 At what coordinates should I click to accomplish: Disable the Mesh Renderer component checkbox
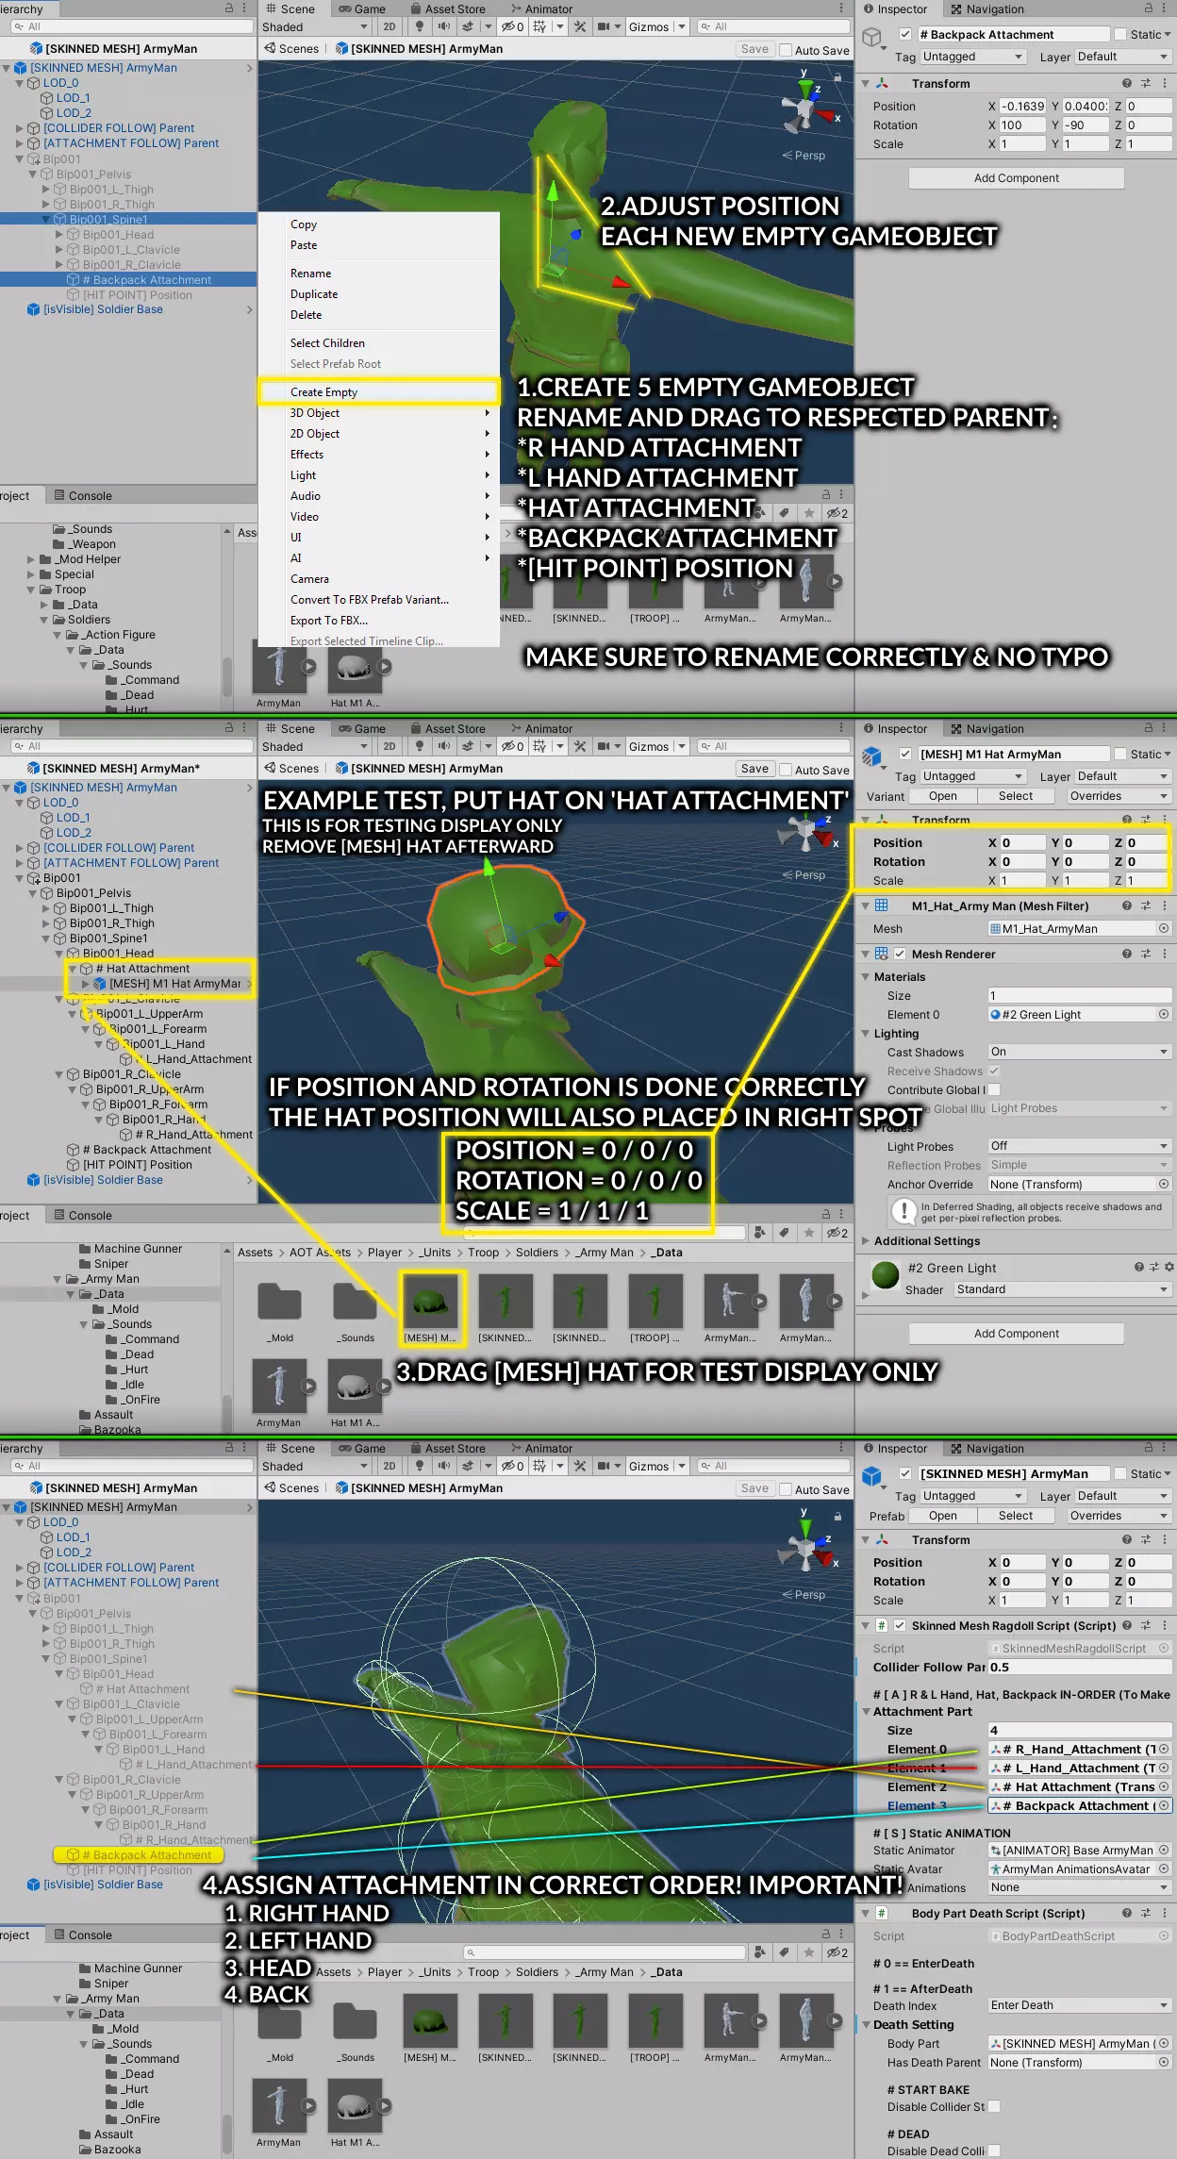(x=900, y=954)
